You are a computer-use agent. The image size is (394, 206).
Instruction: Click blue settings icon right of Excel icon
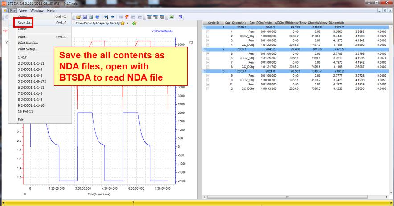[181, 17]
